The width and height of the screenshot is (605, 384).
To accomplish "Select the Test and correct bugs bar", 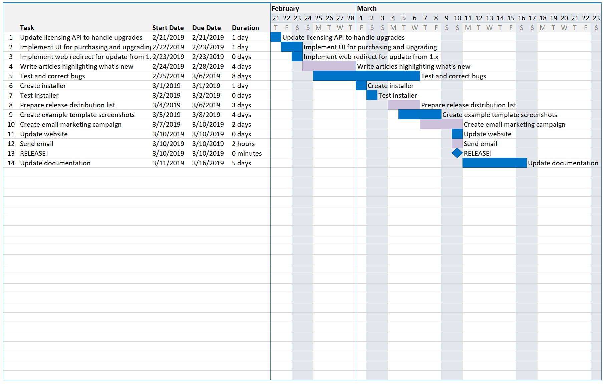I will click(x=366, y=76).
